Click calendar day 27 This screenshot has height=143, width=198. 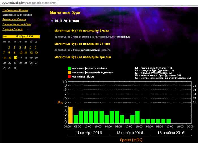pyautogui.click(x=36, y=63)
